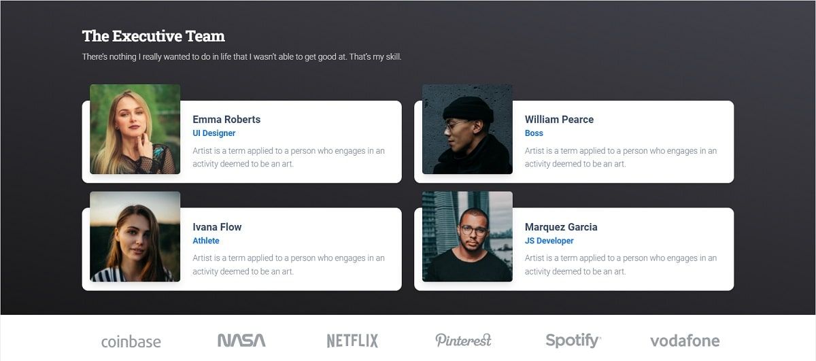Open the Spotify brand logo

coord(573,341)
